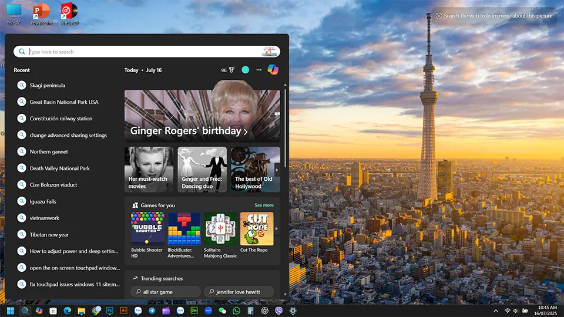Click the volume icon in the system tray
564x317 pixels.
tap(516, 311)
